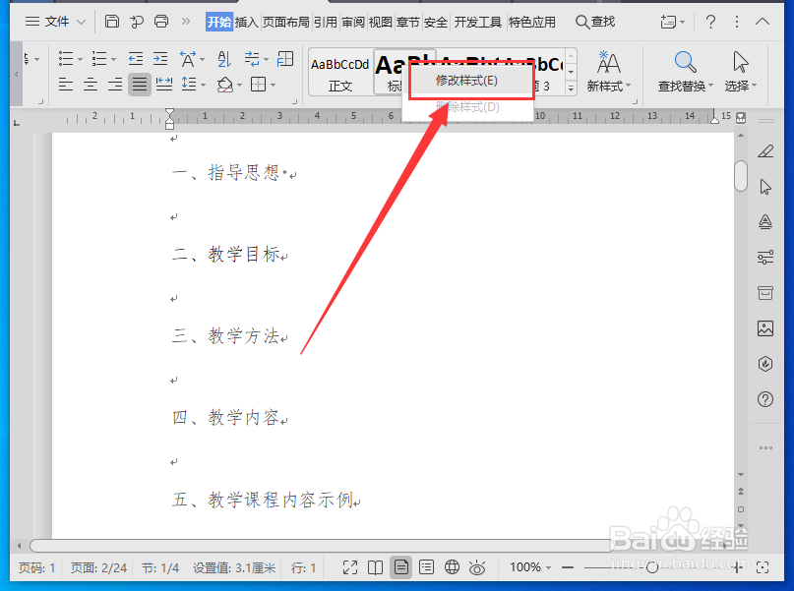Switch to the 审阅 tab
The image size is (794, 591).
point(353,23)
